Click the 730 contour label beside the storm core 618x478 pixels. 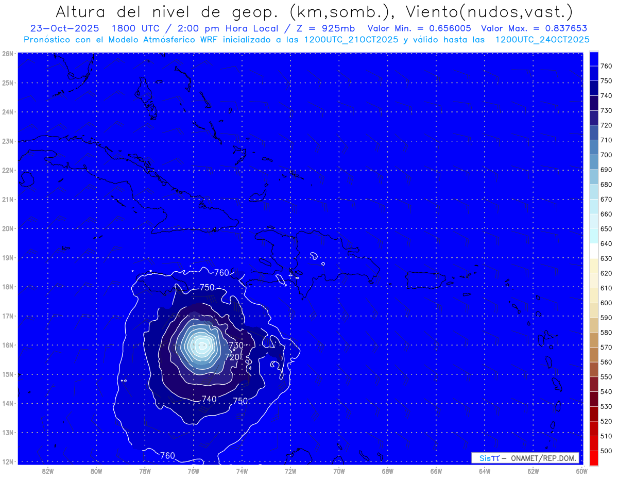click(x=236, y=345)
